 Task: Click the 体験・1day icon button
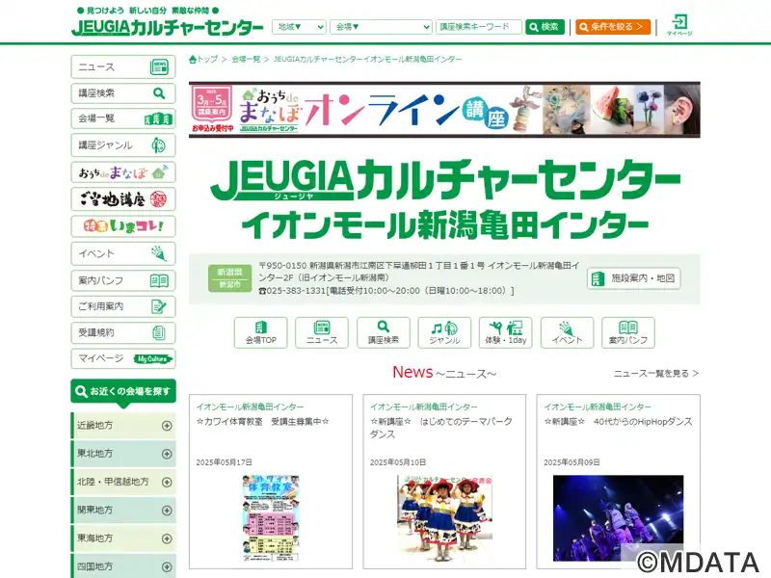505,332
